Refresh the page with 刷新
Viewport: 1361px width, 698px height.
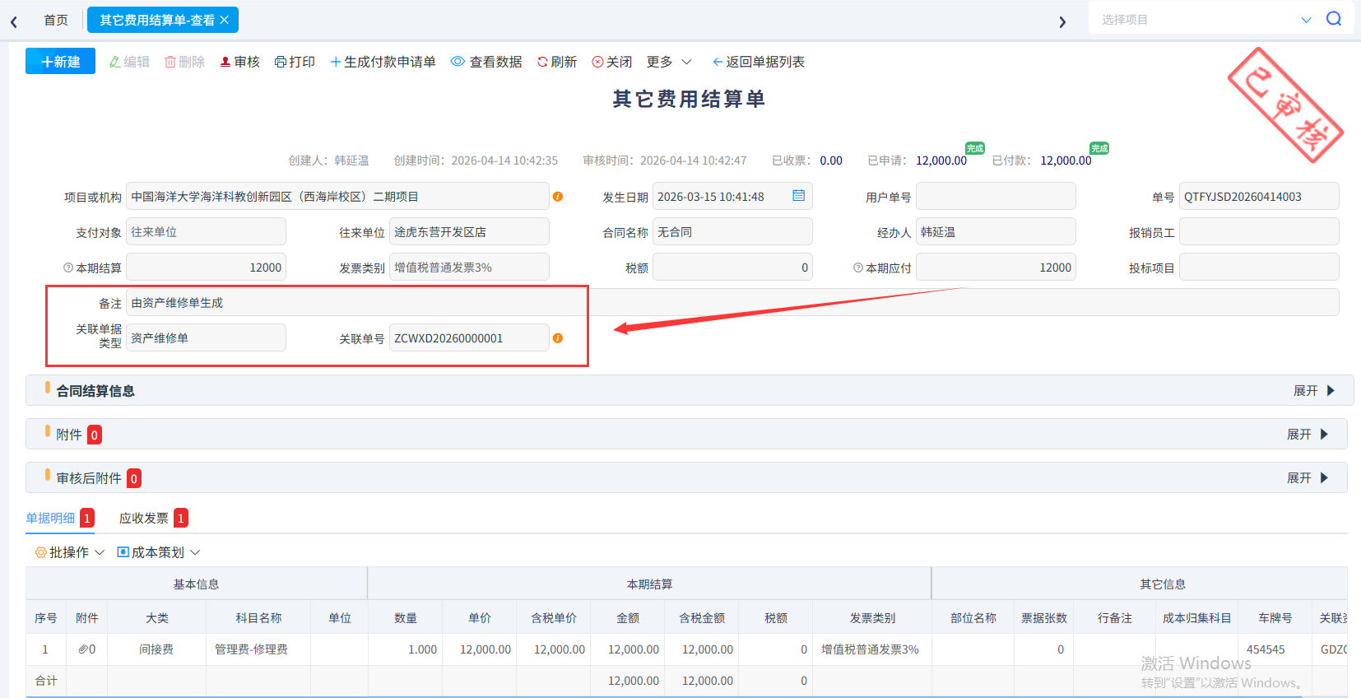[x=557, y=62]
